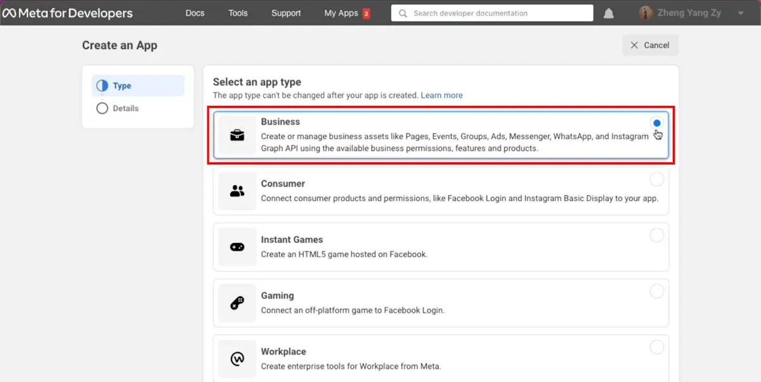Open the Support menu
Screen dimensions: 761x382
286,13
